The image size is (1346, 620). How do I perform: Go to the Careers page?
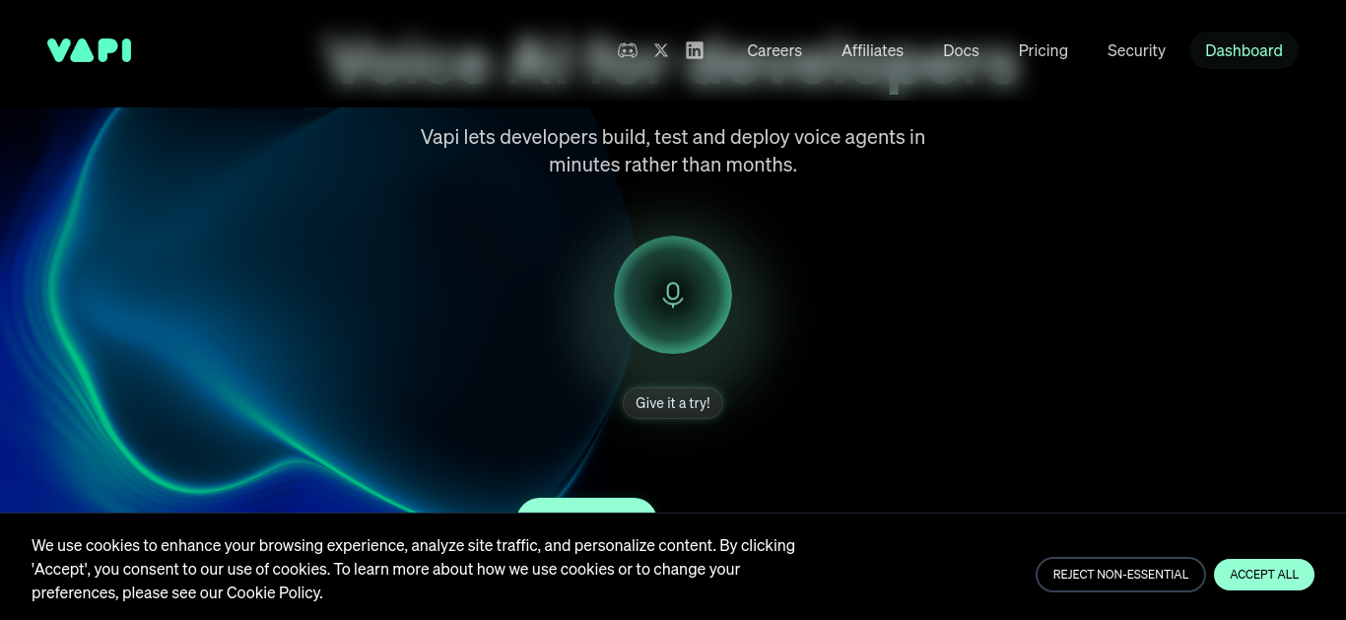pos(774,50)
